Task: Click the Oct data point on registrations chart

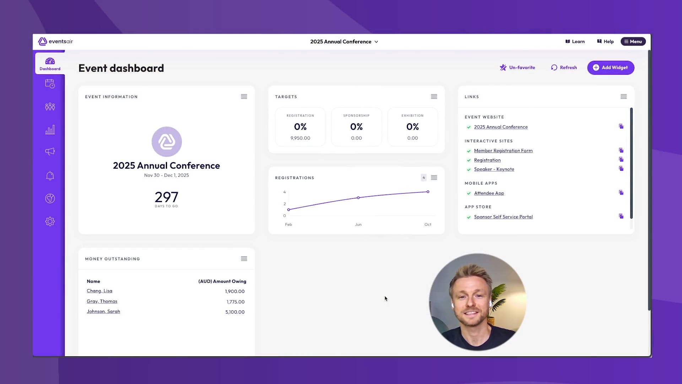Action: click(x=428, y=192)
